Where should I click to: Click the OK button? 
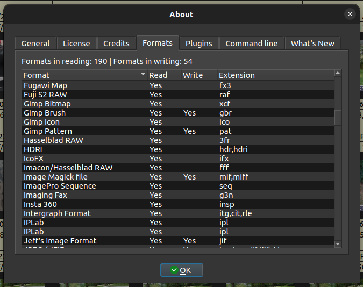182,270
